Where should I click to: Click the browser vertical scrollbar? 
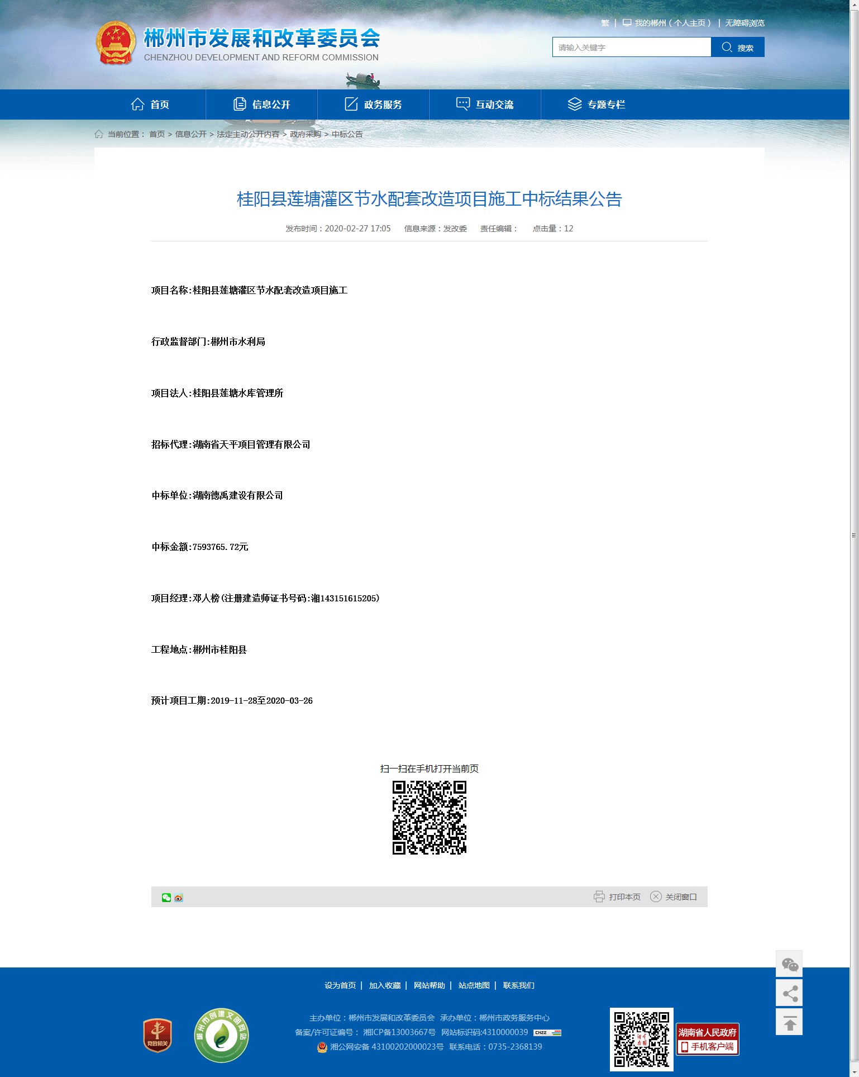[x=854, y=535]
